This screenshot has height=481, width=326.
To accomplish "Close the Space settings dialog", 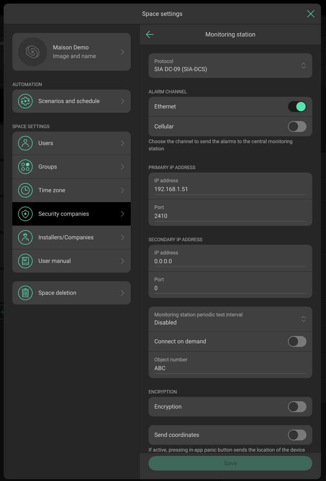I will 310,14.
